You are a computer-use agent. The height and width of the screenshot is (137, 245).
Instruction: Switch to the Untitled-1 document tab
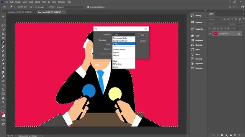(x=20, y=12)
